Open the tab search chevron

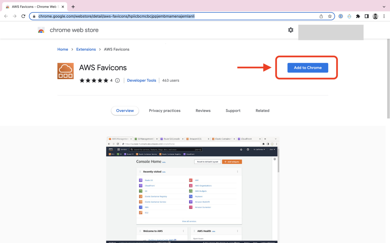384,7
